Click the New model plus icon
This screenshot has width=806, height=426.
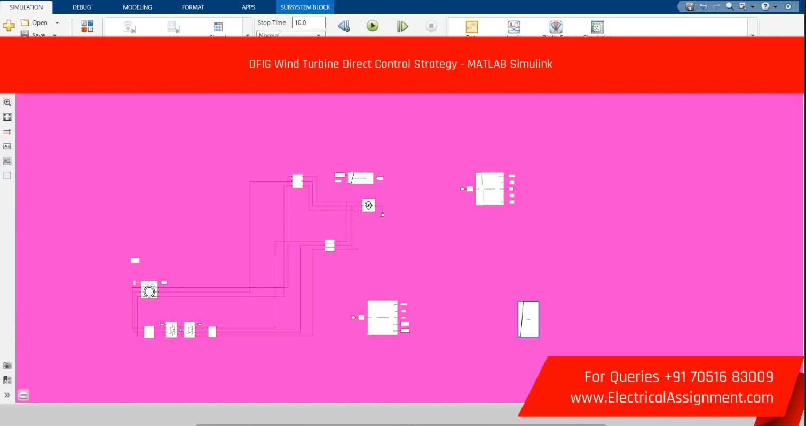pos(8,26)
